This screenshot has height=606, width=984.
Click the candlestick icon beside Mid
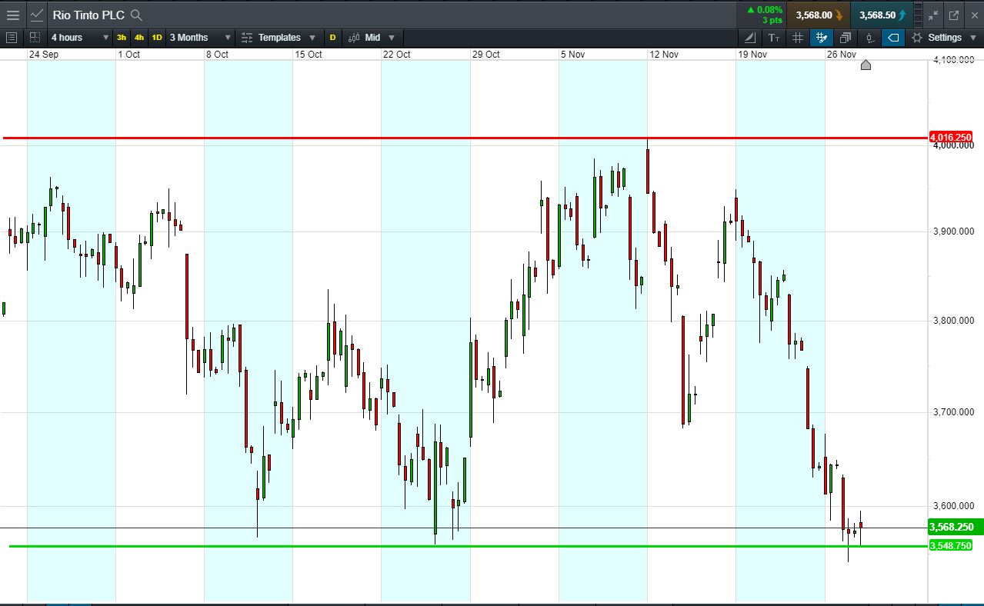pyautogui.click(x=354, y=37)
